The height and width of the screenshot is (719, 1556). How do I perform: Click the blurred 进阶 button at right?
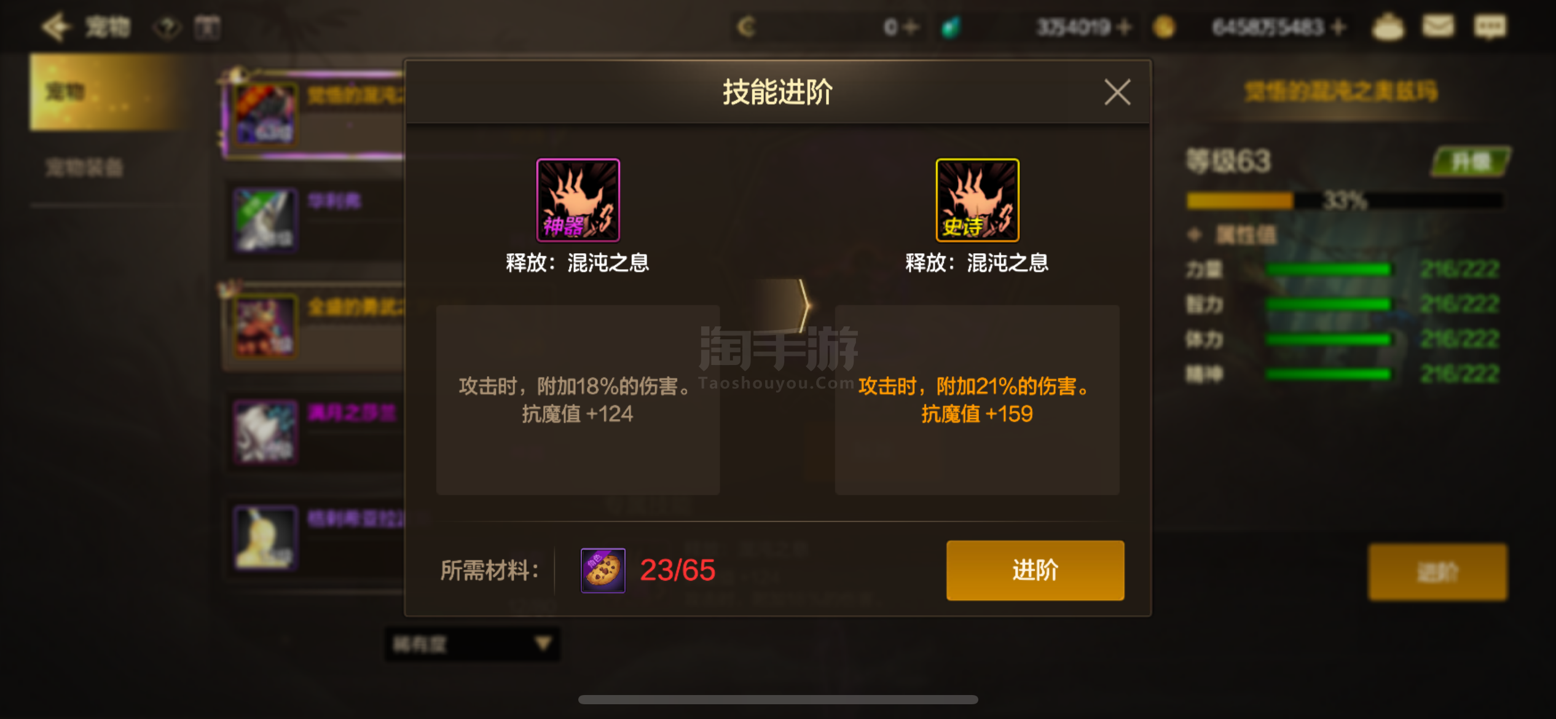[1437, 572]
